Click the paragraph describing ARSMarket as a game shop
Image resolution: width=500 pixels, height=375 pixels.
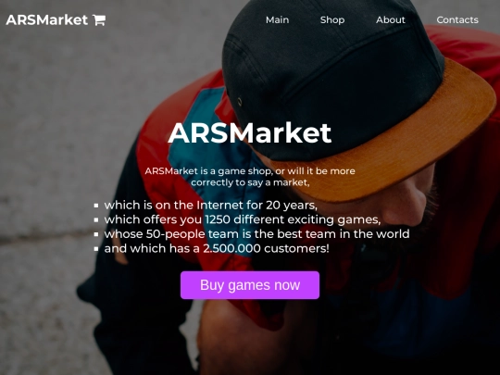250,177
